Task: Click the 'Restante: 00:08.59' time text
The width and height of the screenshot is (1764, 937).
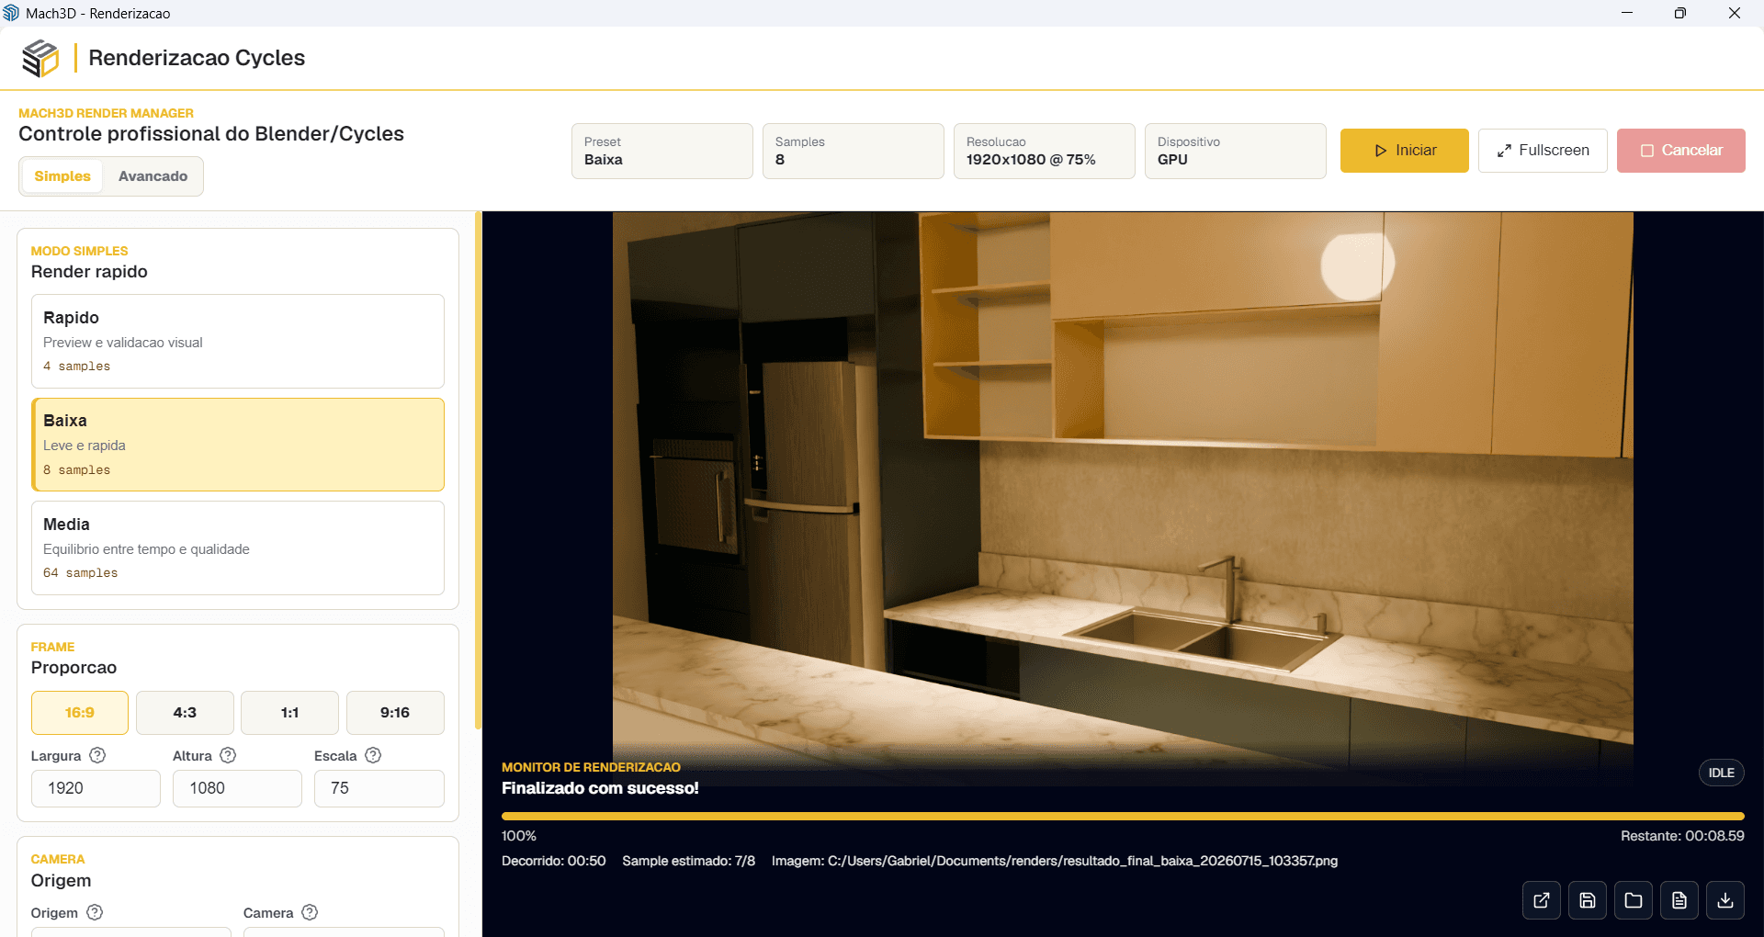Action: click(1682, 836)
